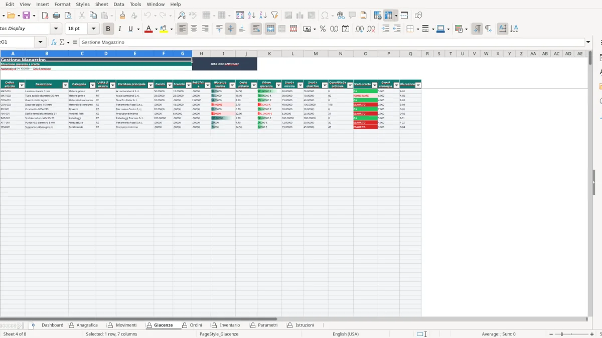The width and height of the screenshot is (602, 338).
Task: Click the Sheet 4 of 8 indicator
Action: 15,334
